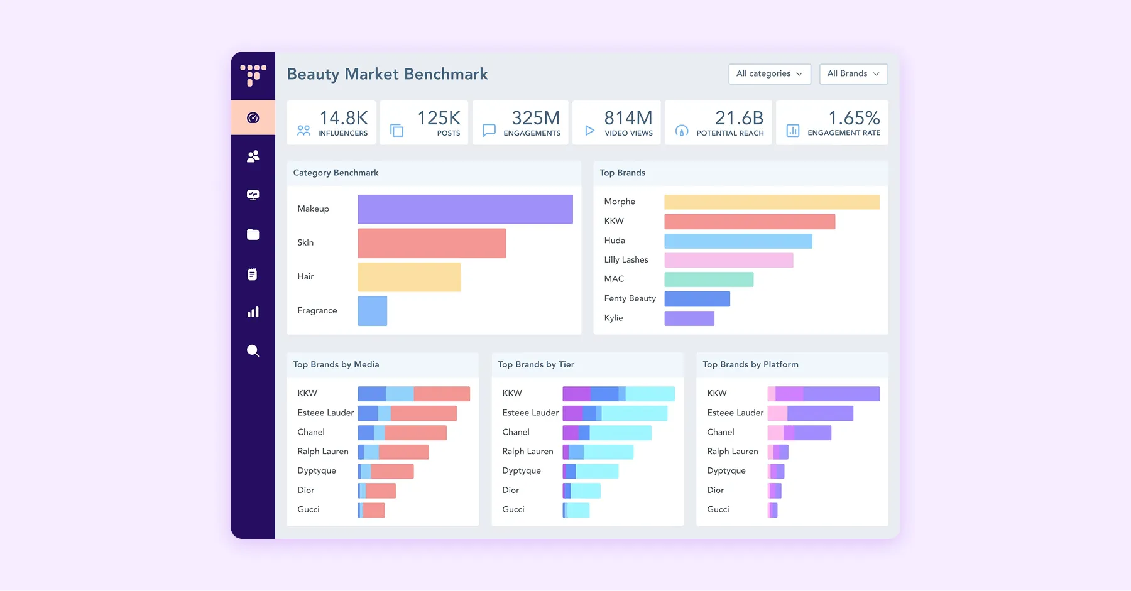1131x591 pixels.
Task: Click the Influencers people icon in stats
Action: (x=303, y=131)
